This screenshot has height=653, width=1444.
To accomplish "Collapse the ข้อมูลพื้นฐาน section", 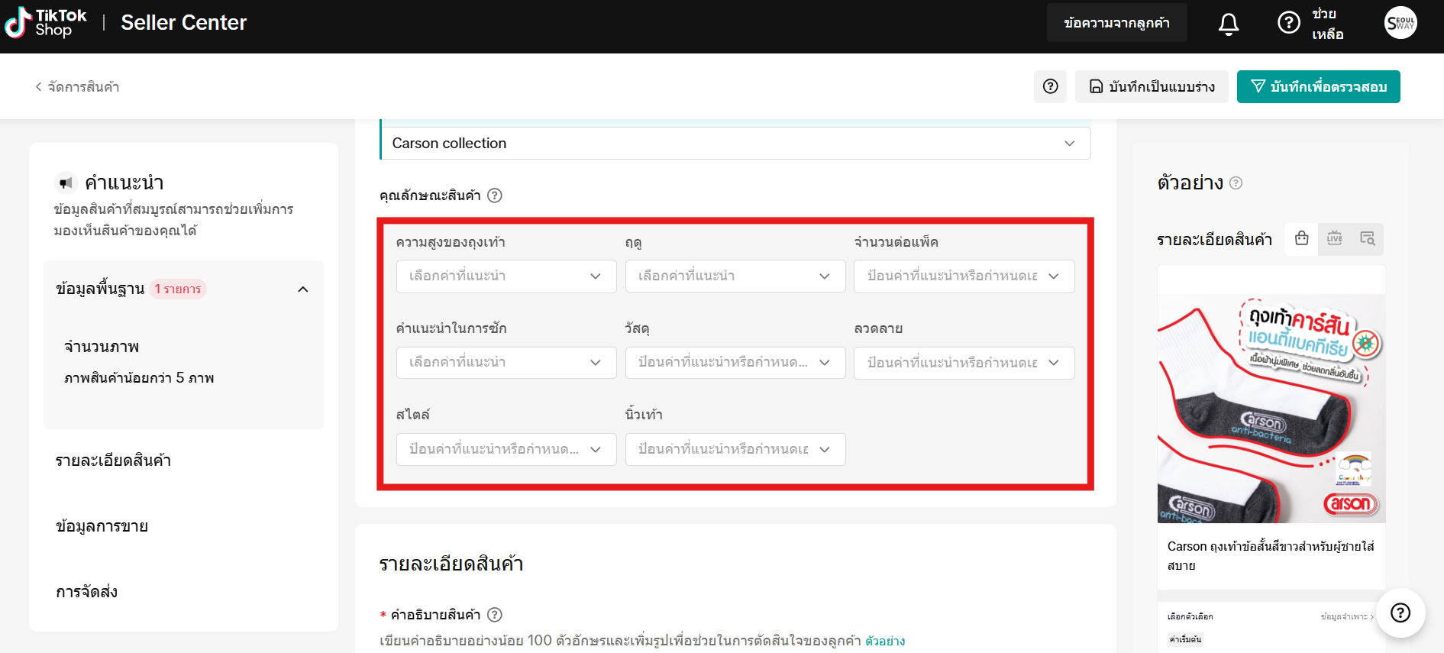I will [x=303, y=289].
